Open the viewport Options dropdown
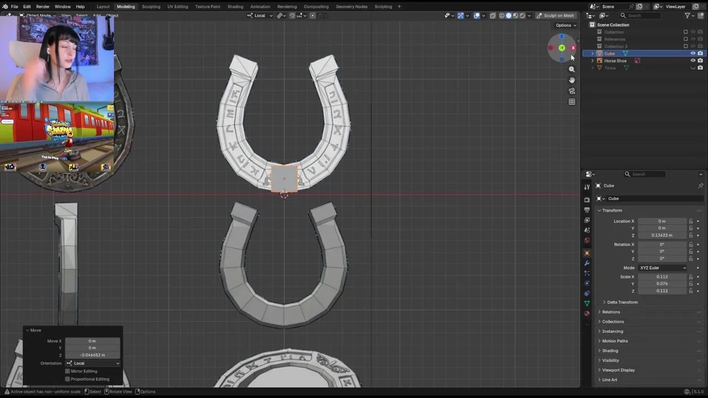708x398 pixels. [x=565, y=25]
